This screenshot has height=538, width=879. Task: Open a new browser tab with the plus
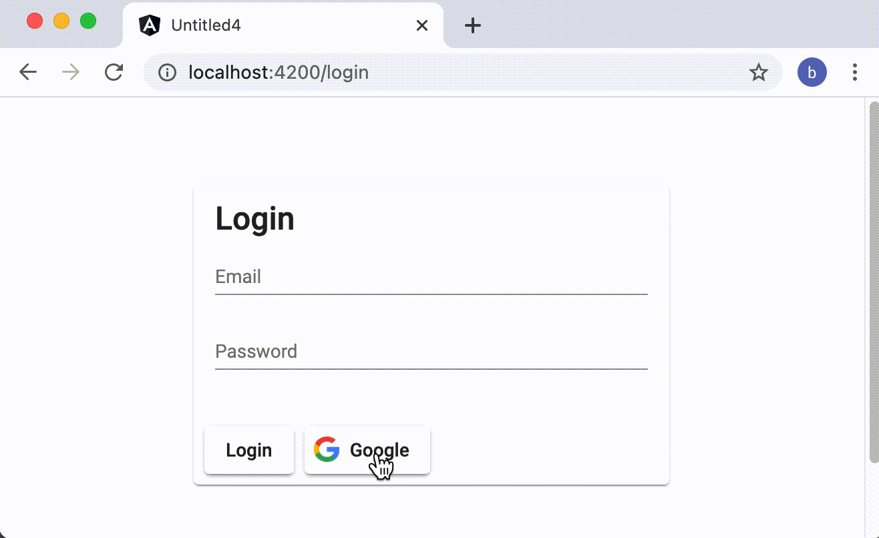[x=473, y=25]
